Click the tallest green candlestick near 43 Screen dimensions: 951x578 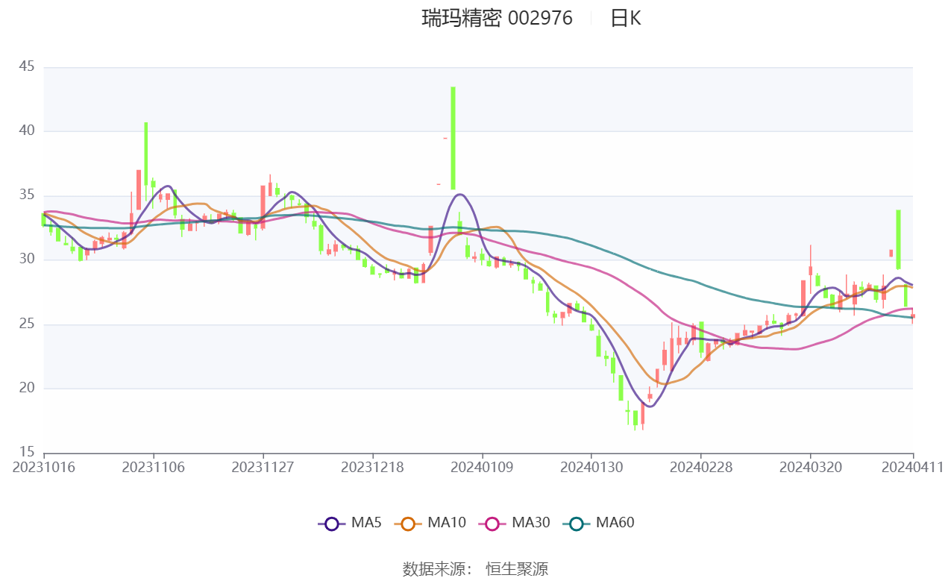[x=453, y=138]
